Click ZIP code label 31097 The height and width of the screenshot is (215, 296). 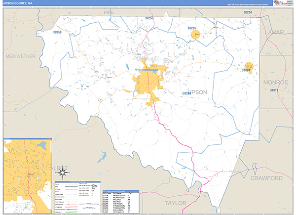[246, 70]
